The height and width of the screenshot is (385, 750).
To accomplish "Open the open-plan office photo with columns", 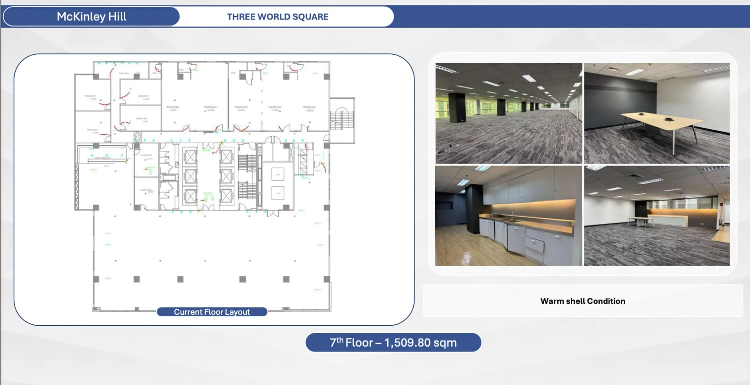I will tap(509, 113).
